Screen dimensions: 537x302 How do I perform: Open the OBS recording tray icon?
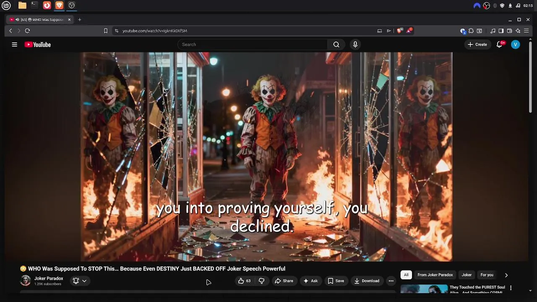point(487,6)
